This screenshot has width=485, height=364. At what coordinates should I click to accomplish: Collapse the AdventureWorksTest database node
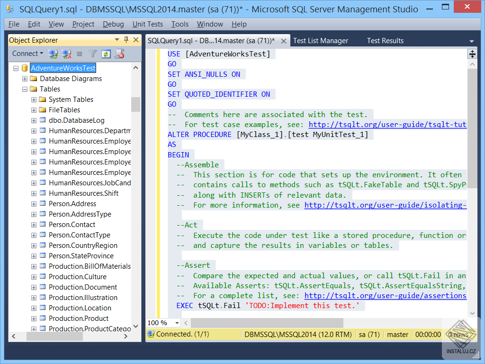click(x=16, y=68)
